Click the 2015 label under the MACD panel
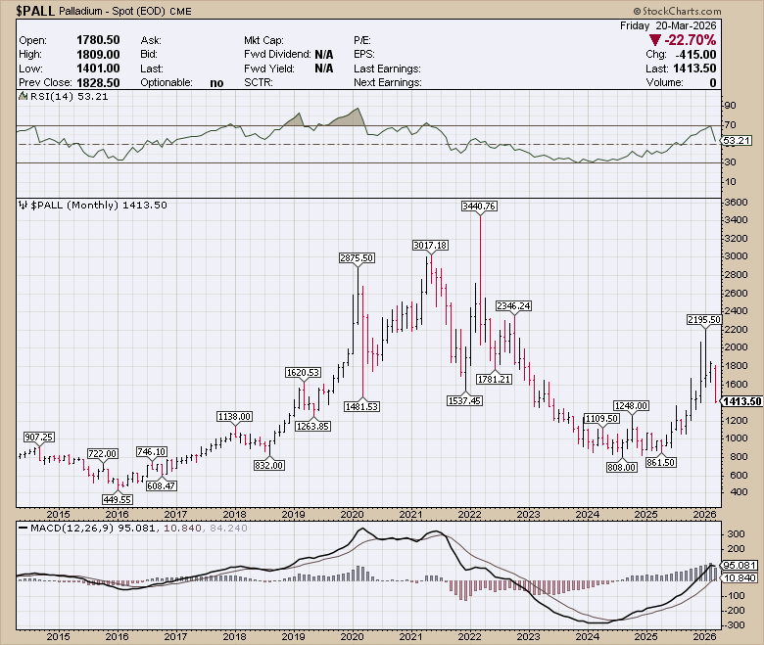764x645 pixels. coord(58,636)
